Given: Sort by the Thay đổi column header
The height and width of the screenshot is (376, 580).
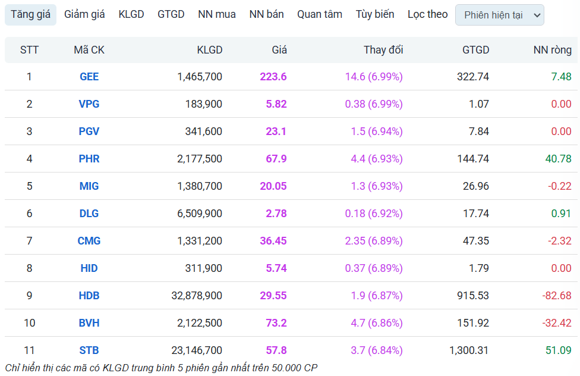Looking at the screenshot, I should tap(383, 50).
